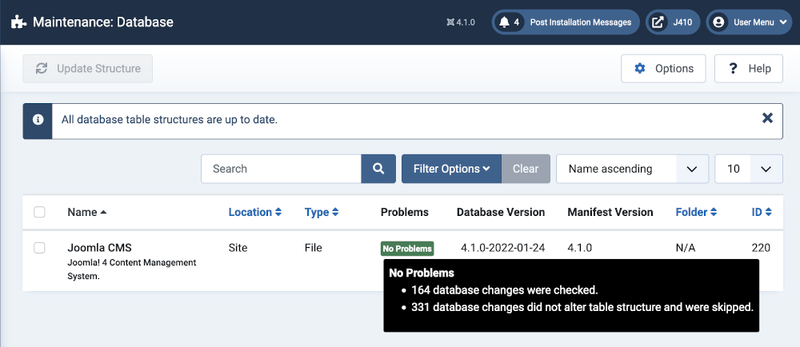Click the Maintenance: Database page title
800x347 pixels.
(x=103, y=22)
